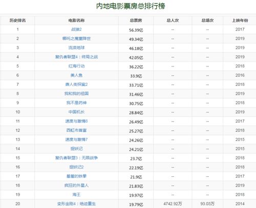The image size is (256, 208).
Task: Click rank number 20 cell
Action: pyautogui.click(x=17, y=204)
